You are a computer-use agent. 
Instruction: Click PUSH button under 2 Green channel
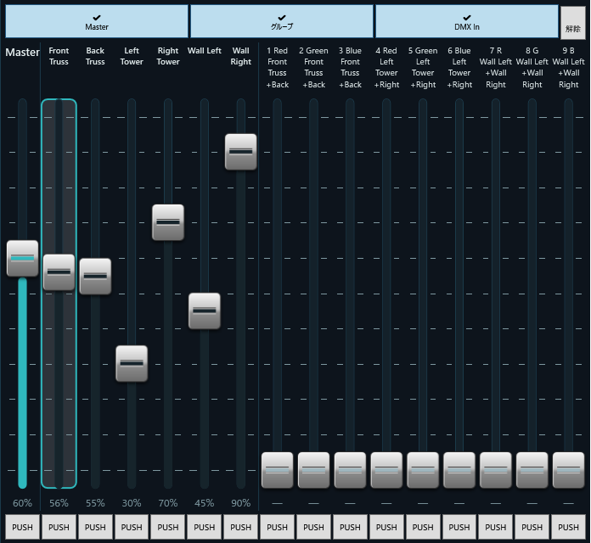[313, 527]
